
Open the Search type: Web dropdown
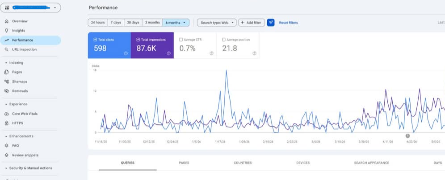click(217, 23)
